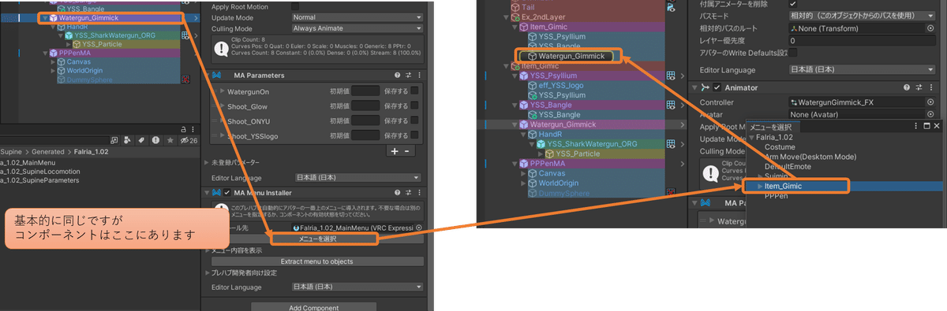Open help icon of Animator component
Screen dimensions: 947x311
pos(908,87)
